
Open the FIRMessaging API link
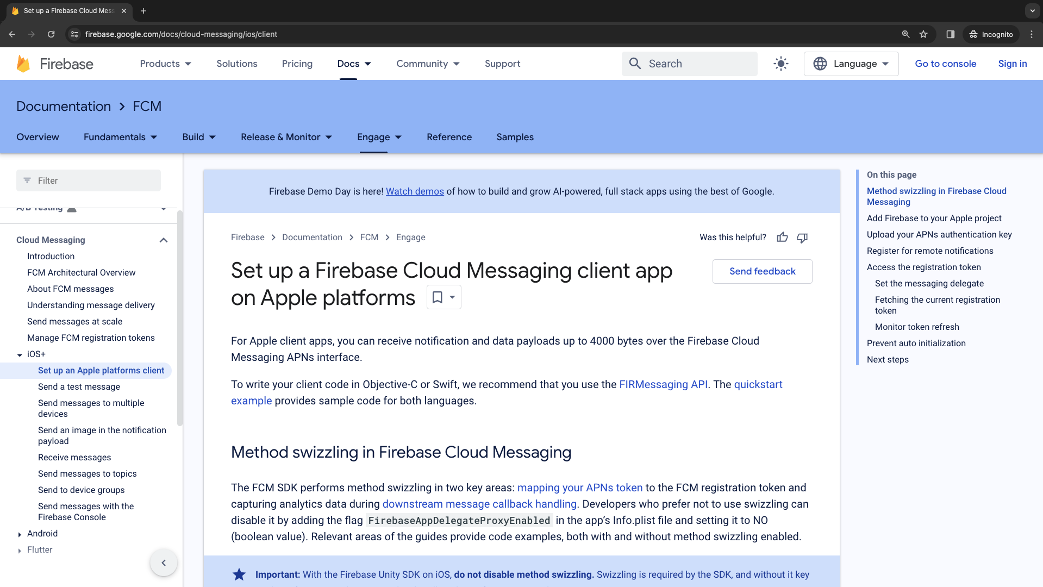663,384
